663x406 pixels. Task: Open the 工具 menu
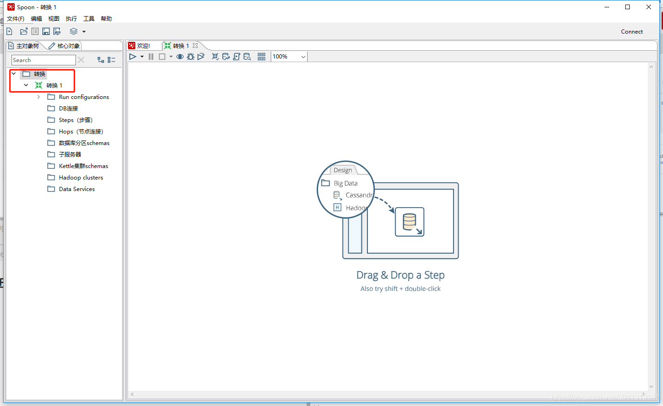pyautogui.click(x=89, y=18)
